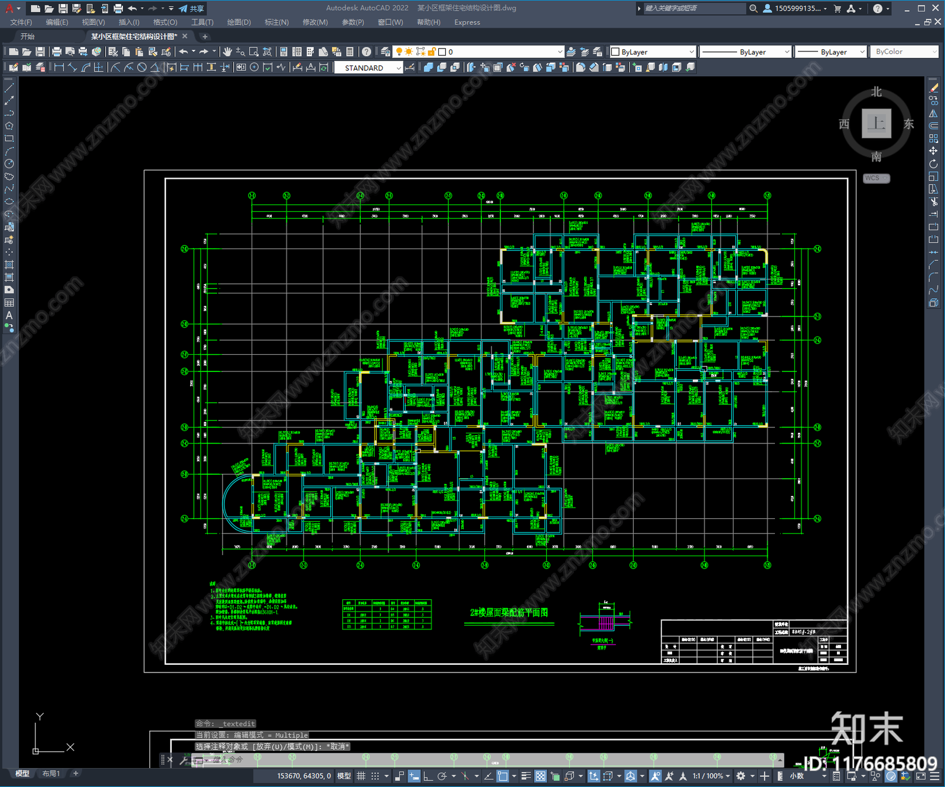
Task: Click the Pan hand tool icon
Action: 227,52
